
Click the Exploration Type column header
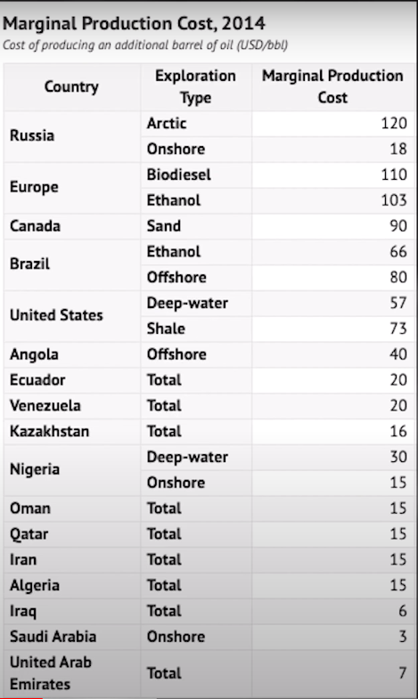(x=196, y=87)
